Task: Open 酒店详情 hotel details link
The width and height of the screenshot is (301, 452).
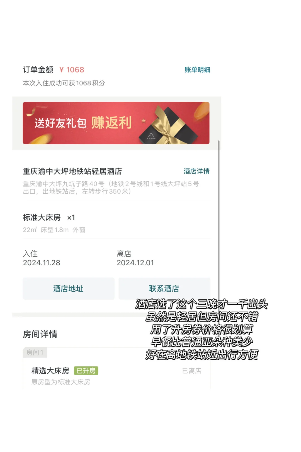Action: coord(196,171)
